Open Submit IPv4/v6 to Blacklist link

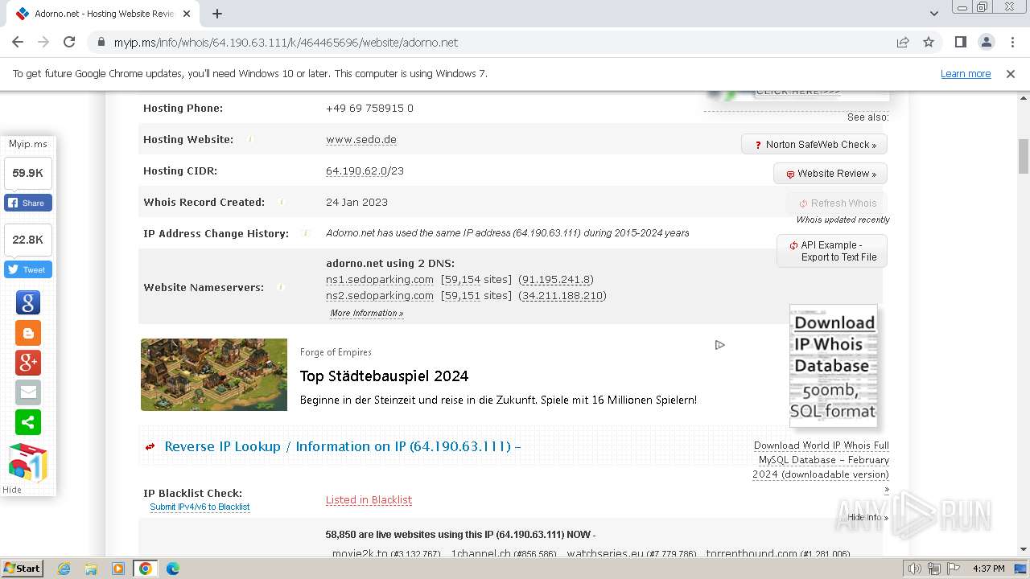tap(200, 507)
